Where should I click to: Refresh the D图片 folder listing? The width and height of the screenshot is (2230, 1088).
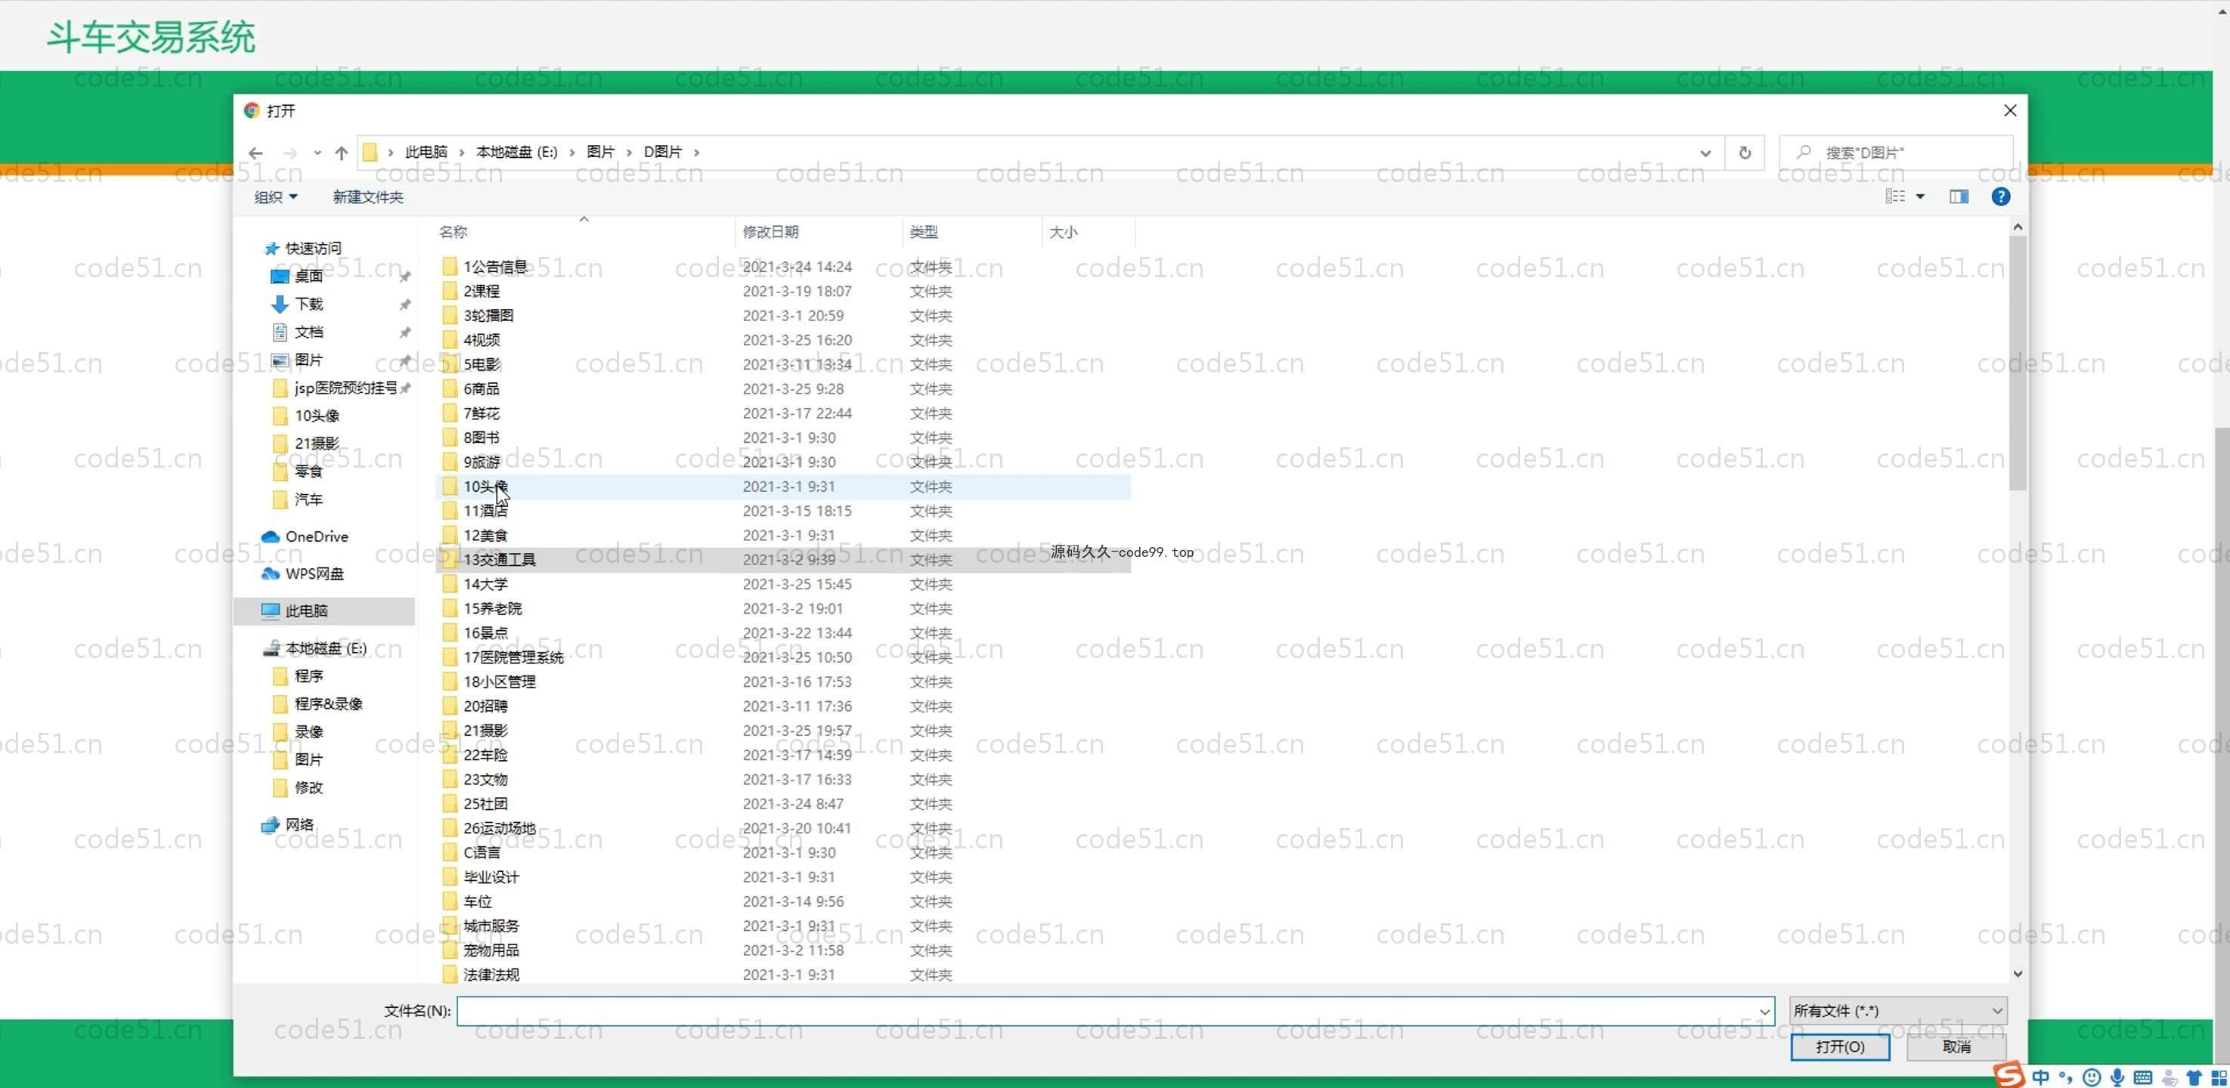point(1745,153)
